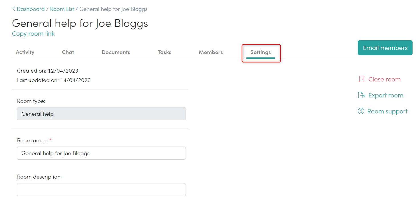Open the Activity tab

pyautogui.click(x=25, y=52)
